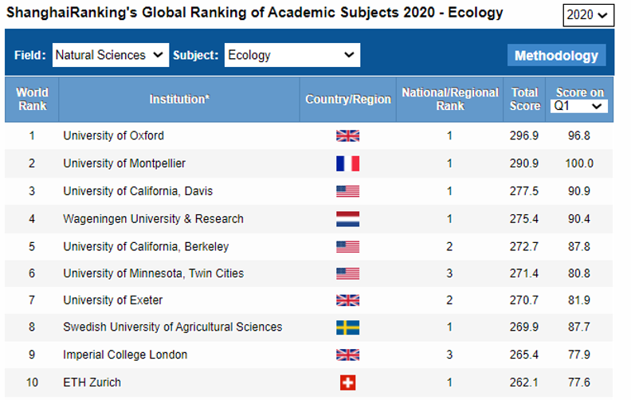Click the Swiss flag beside ETH Zurich
Viewport: 631px width, 400px height.
pos(347,383)
